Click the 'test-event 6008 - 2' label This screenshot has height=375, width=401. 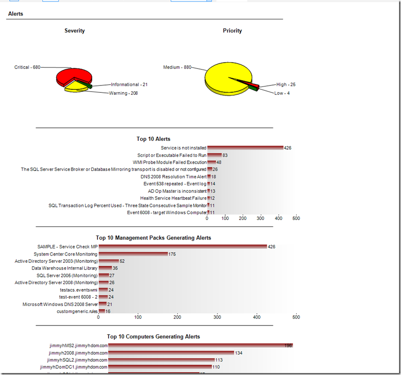click(x=78, y=297)
